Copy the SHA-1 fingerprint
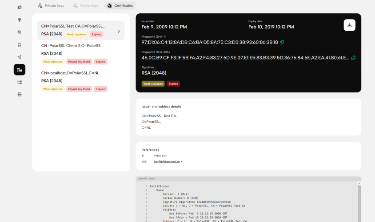This screenshot has width=375, height=222. [282, 42]
